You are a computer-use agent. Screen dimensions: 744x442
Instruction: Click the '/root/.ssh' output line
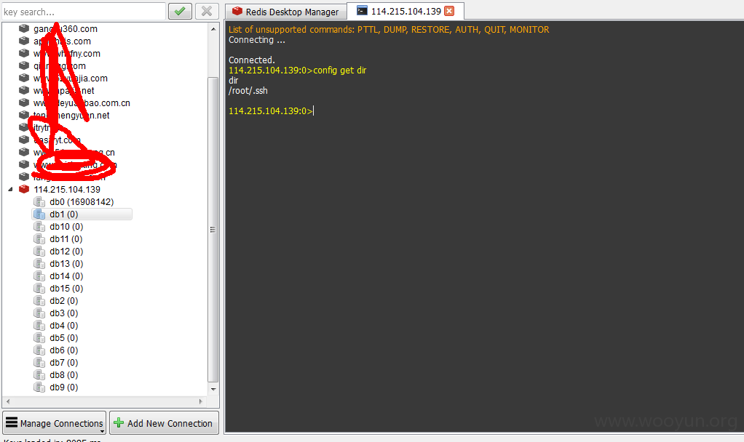(248, 90)
